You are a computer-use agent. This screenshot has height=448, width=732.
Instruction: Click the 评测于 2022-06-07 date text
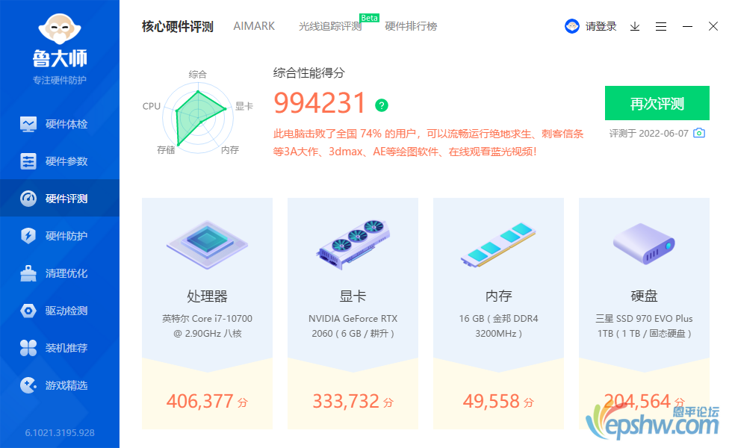coord(649,134)
